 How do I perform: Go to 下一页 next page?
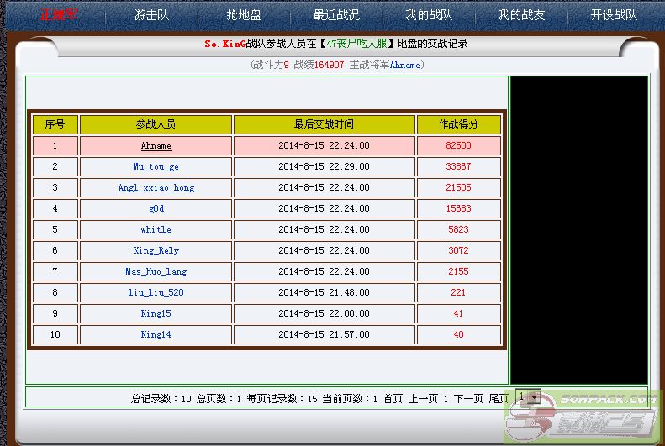pyautogui.click(x=468, y=399)
